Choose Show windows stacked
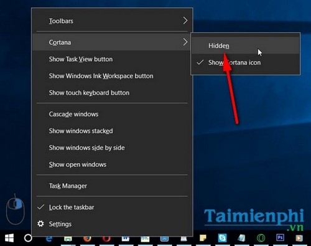The image size is (311, 246). (112, 131)
